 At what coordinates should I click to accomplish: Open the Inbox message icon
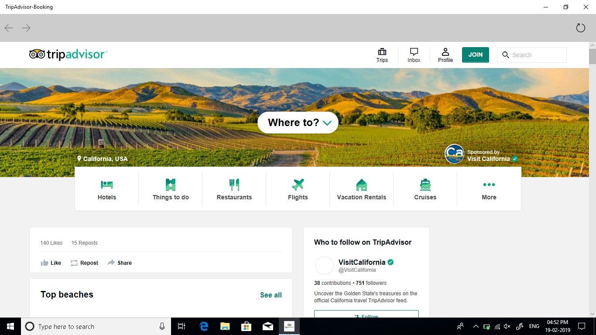(414, 52)
